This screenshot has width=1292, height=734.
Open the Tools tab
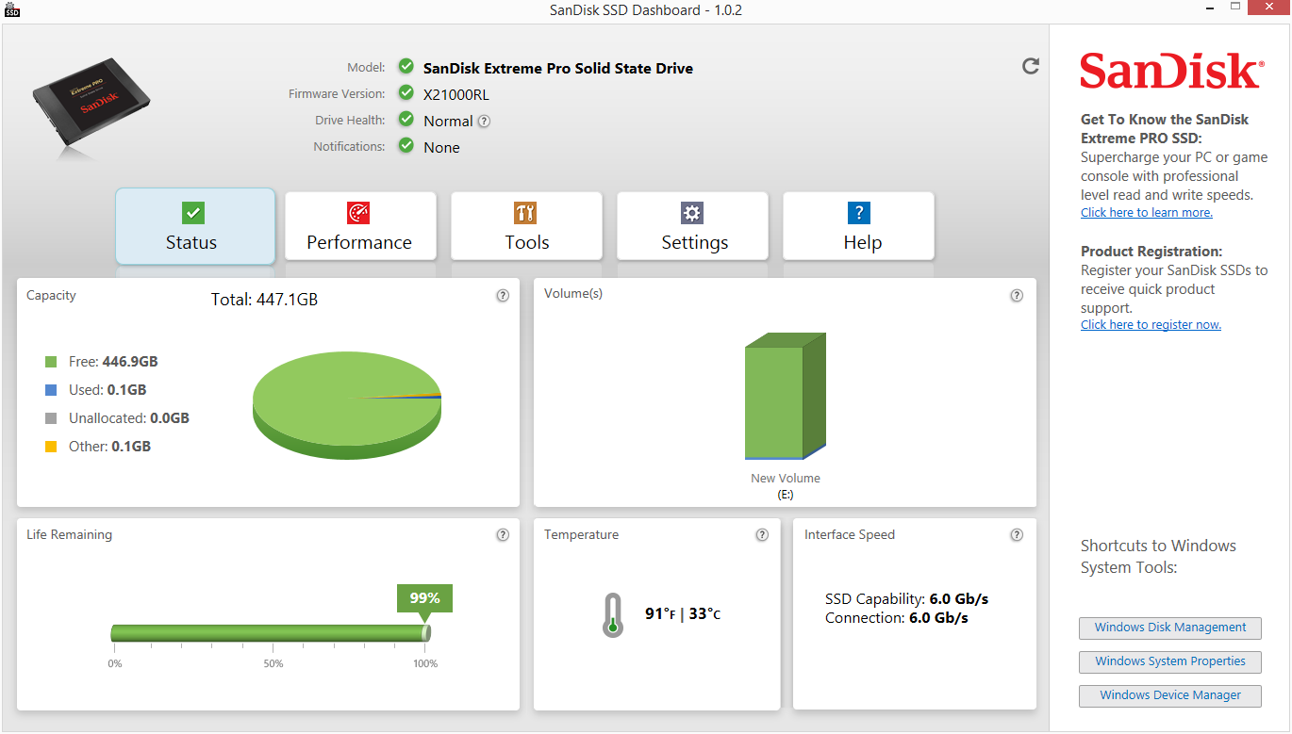tap(526, 226)
